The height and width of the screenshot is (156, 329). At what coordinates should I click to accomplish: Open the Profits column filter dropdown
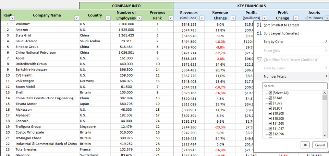[264, 18]
